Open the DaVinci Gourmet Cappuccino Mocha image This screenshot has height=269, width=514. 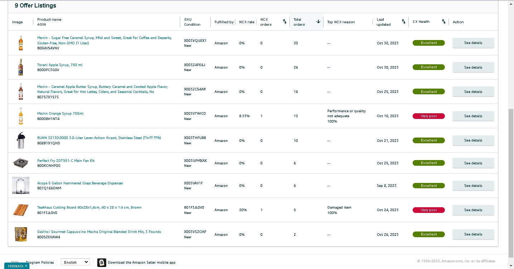tap(21, 234)
